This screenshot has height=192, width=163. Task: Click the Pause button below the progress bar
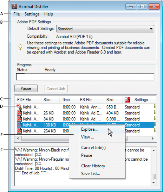click(x=26, y=88)
